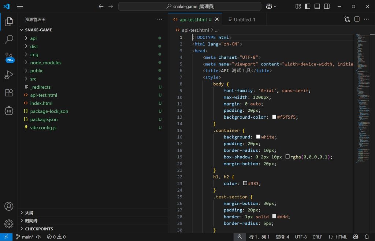The width and height of the screenshot is (375, 241).
Task: Change the CRLF line ending setting
Action: pyautogui.click(x=317, y=237)
